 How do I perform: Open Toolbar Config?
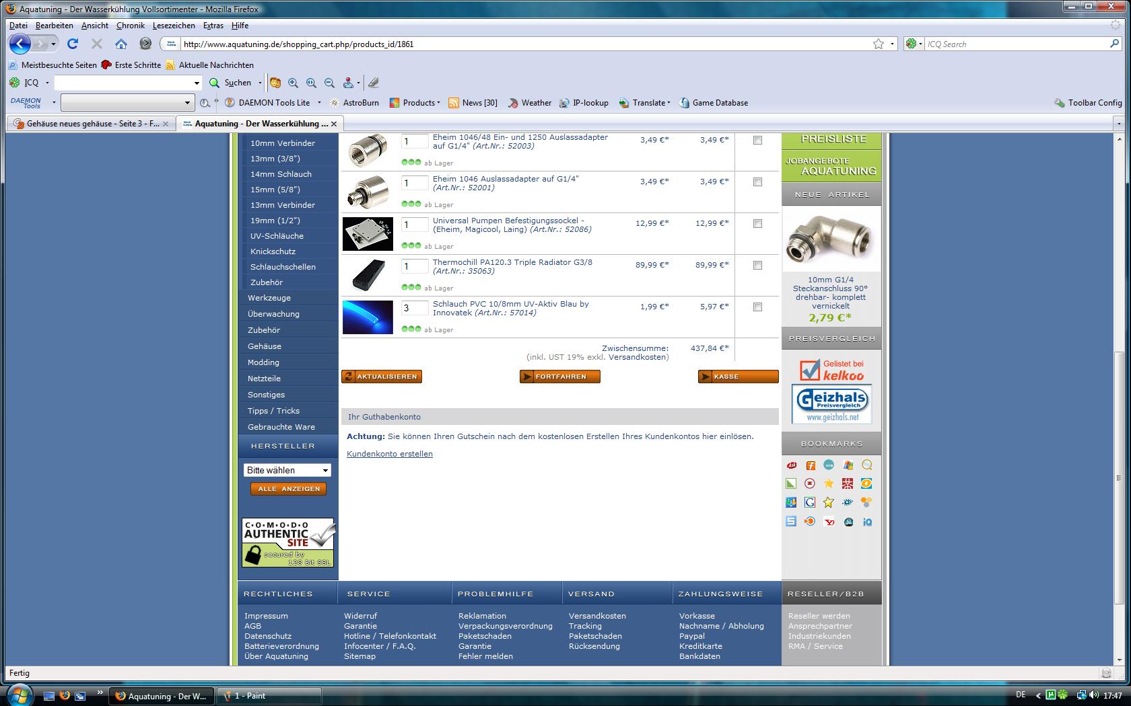(x=1088, y=103)
